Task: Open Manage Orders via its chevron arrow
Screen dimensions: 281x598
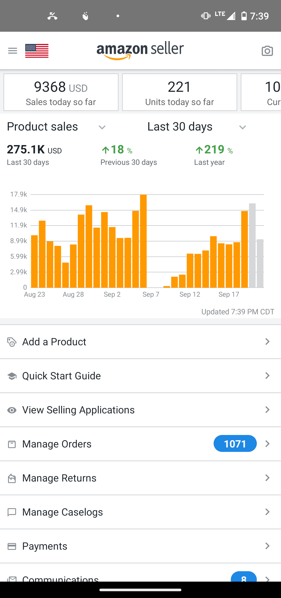Action: click(267, 444)
